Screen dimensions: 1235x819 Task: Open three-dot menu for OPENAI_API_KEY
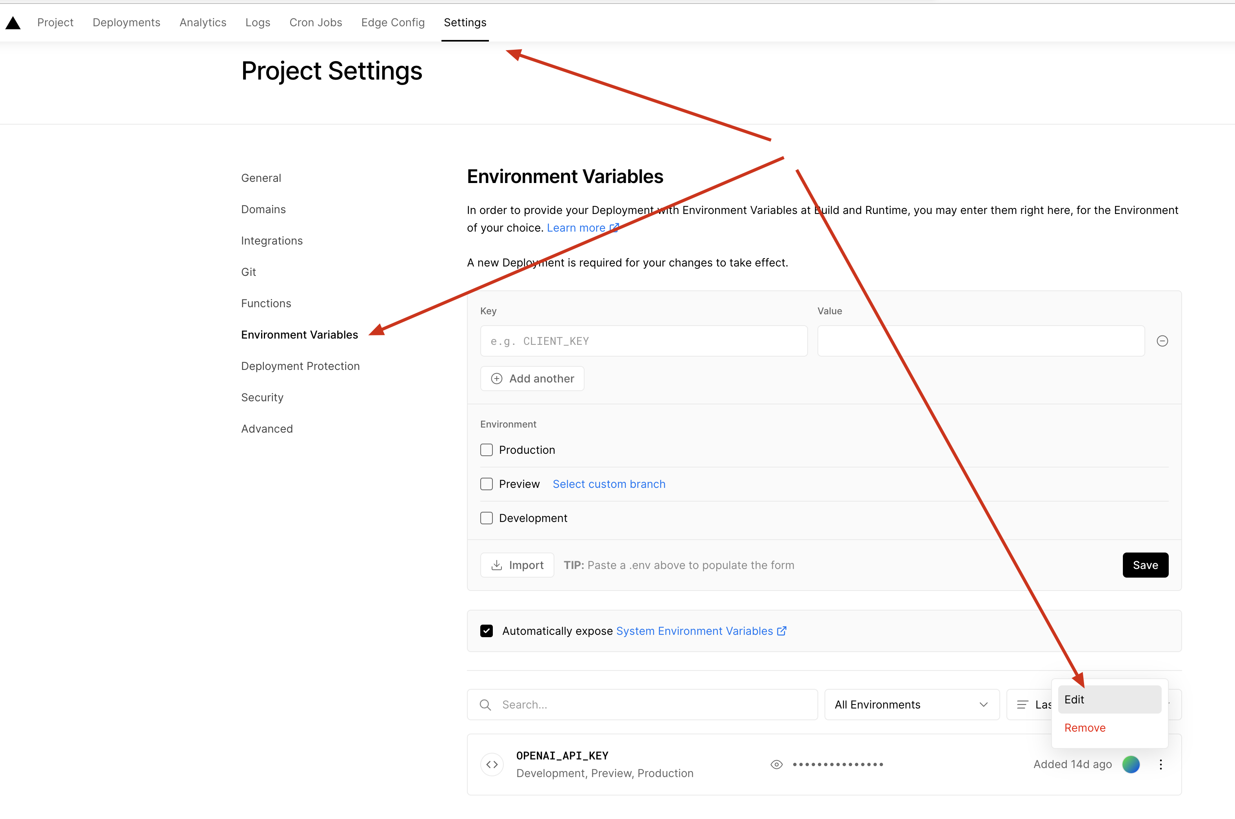[1160, 765]
